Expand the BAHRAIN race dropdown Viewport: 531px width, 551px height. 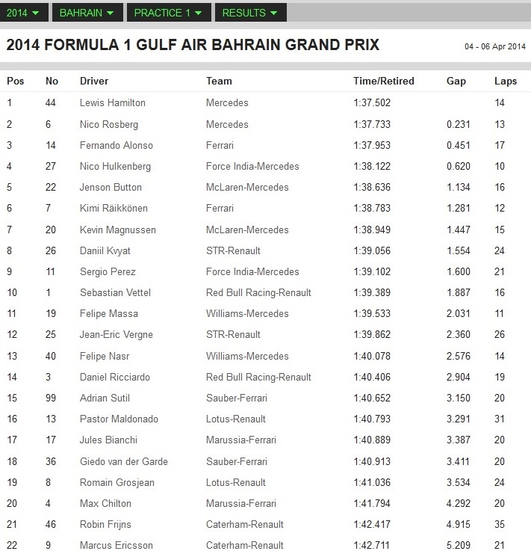pos(87,13)
